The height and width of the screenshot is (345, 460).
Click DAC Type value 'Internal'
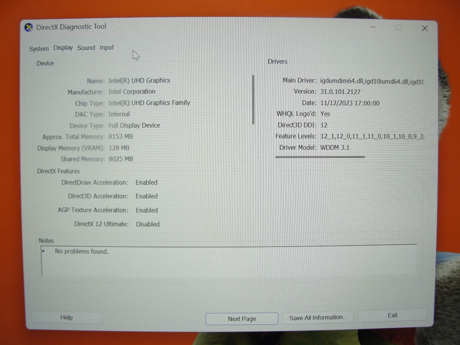[x=119, y=114]
